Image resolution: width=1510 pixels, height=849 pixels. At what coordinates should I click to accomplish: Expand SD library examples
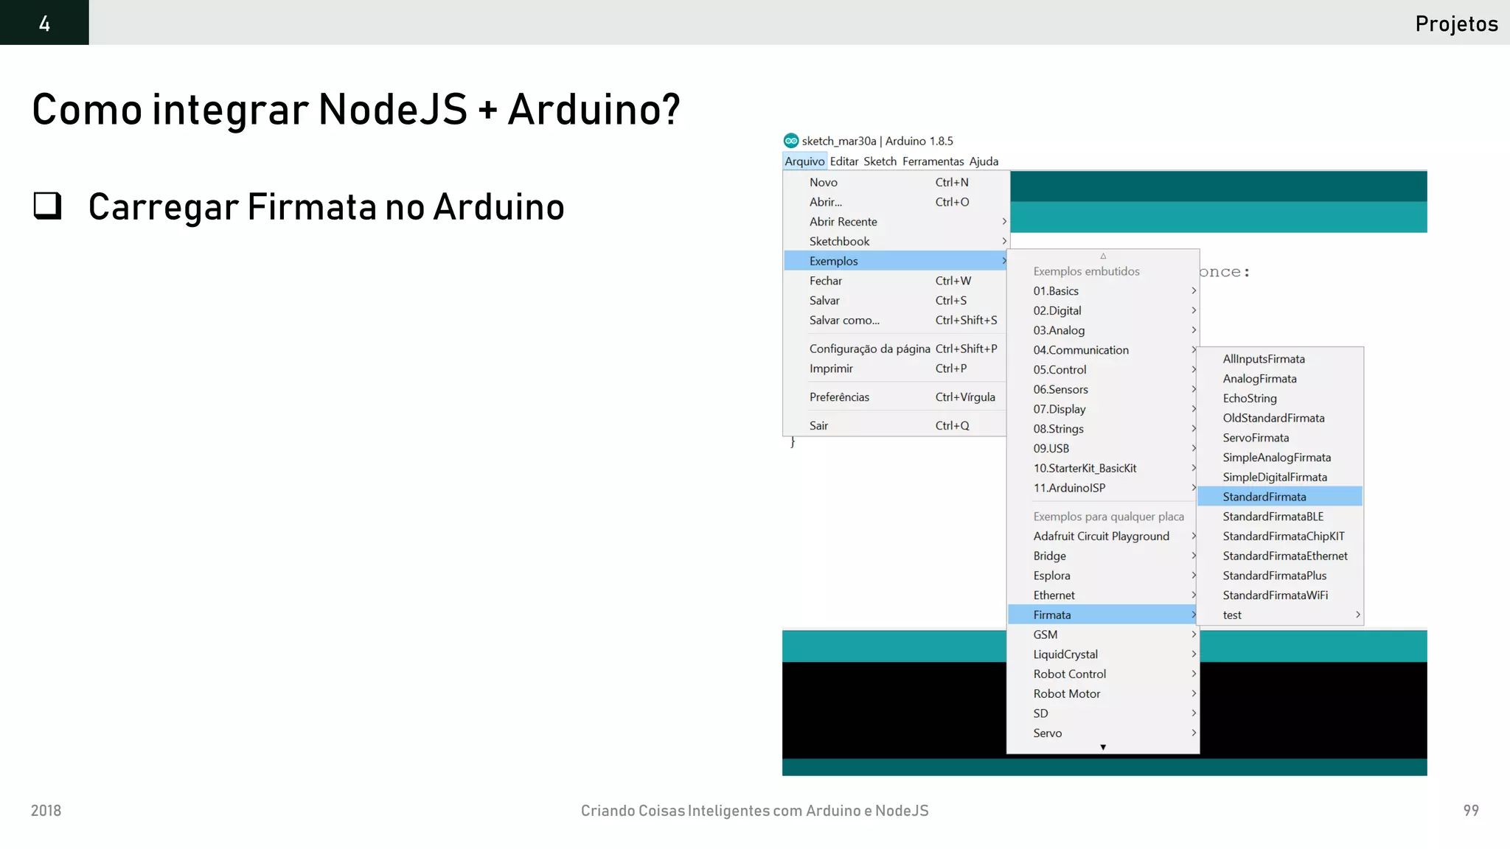tap(1103, 713)
